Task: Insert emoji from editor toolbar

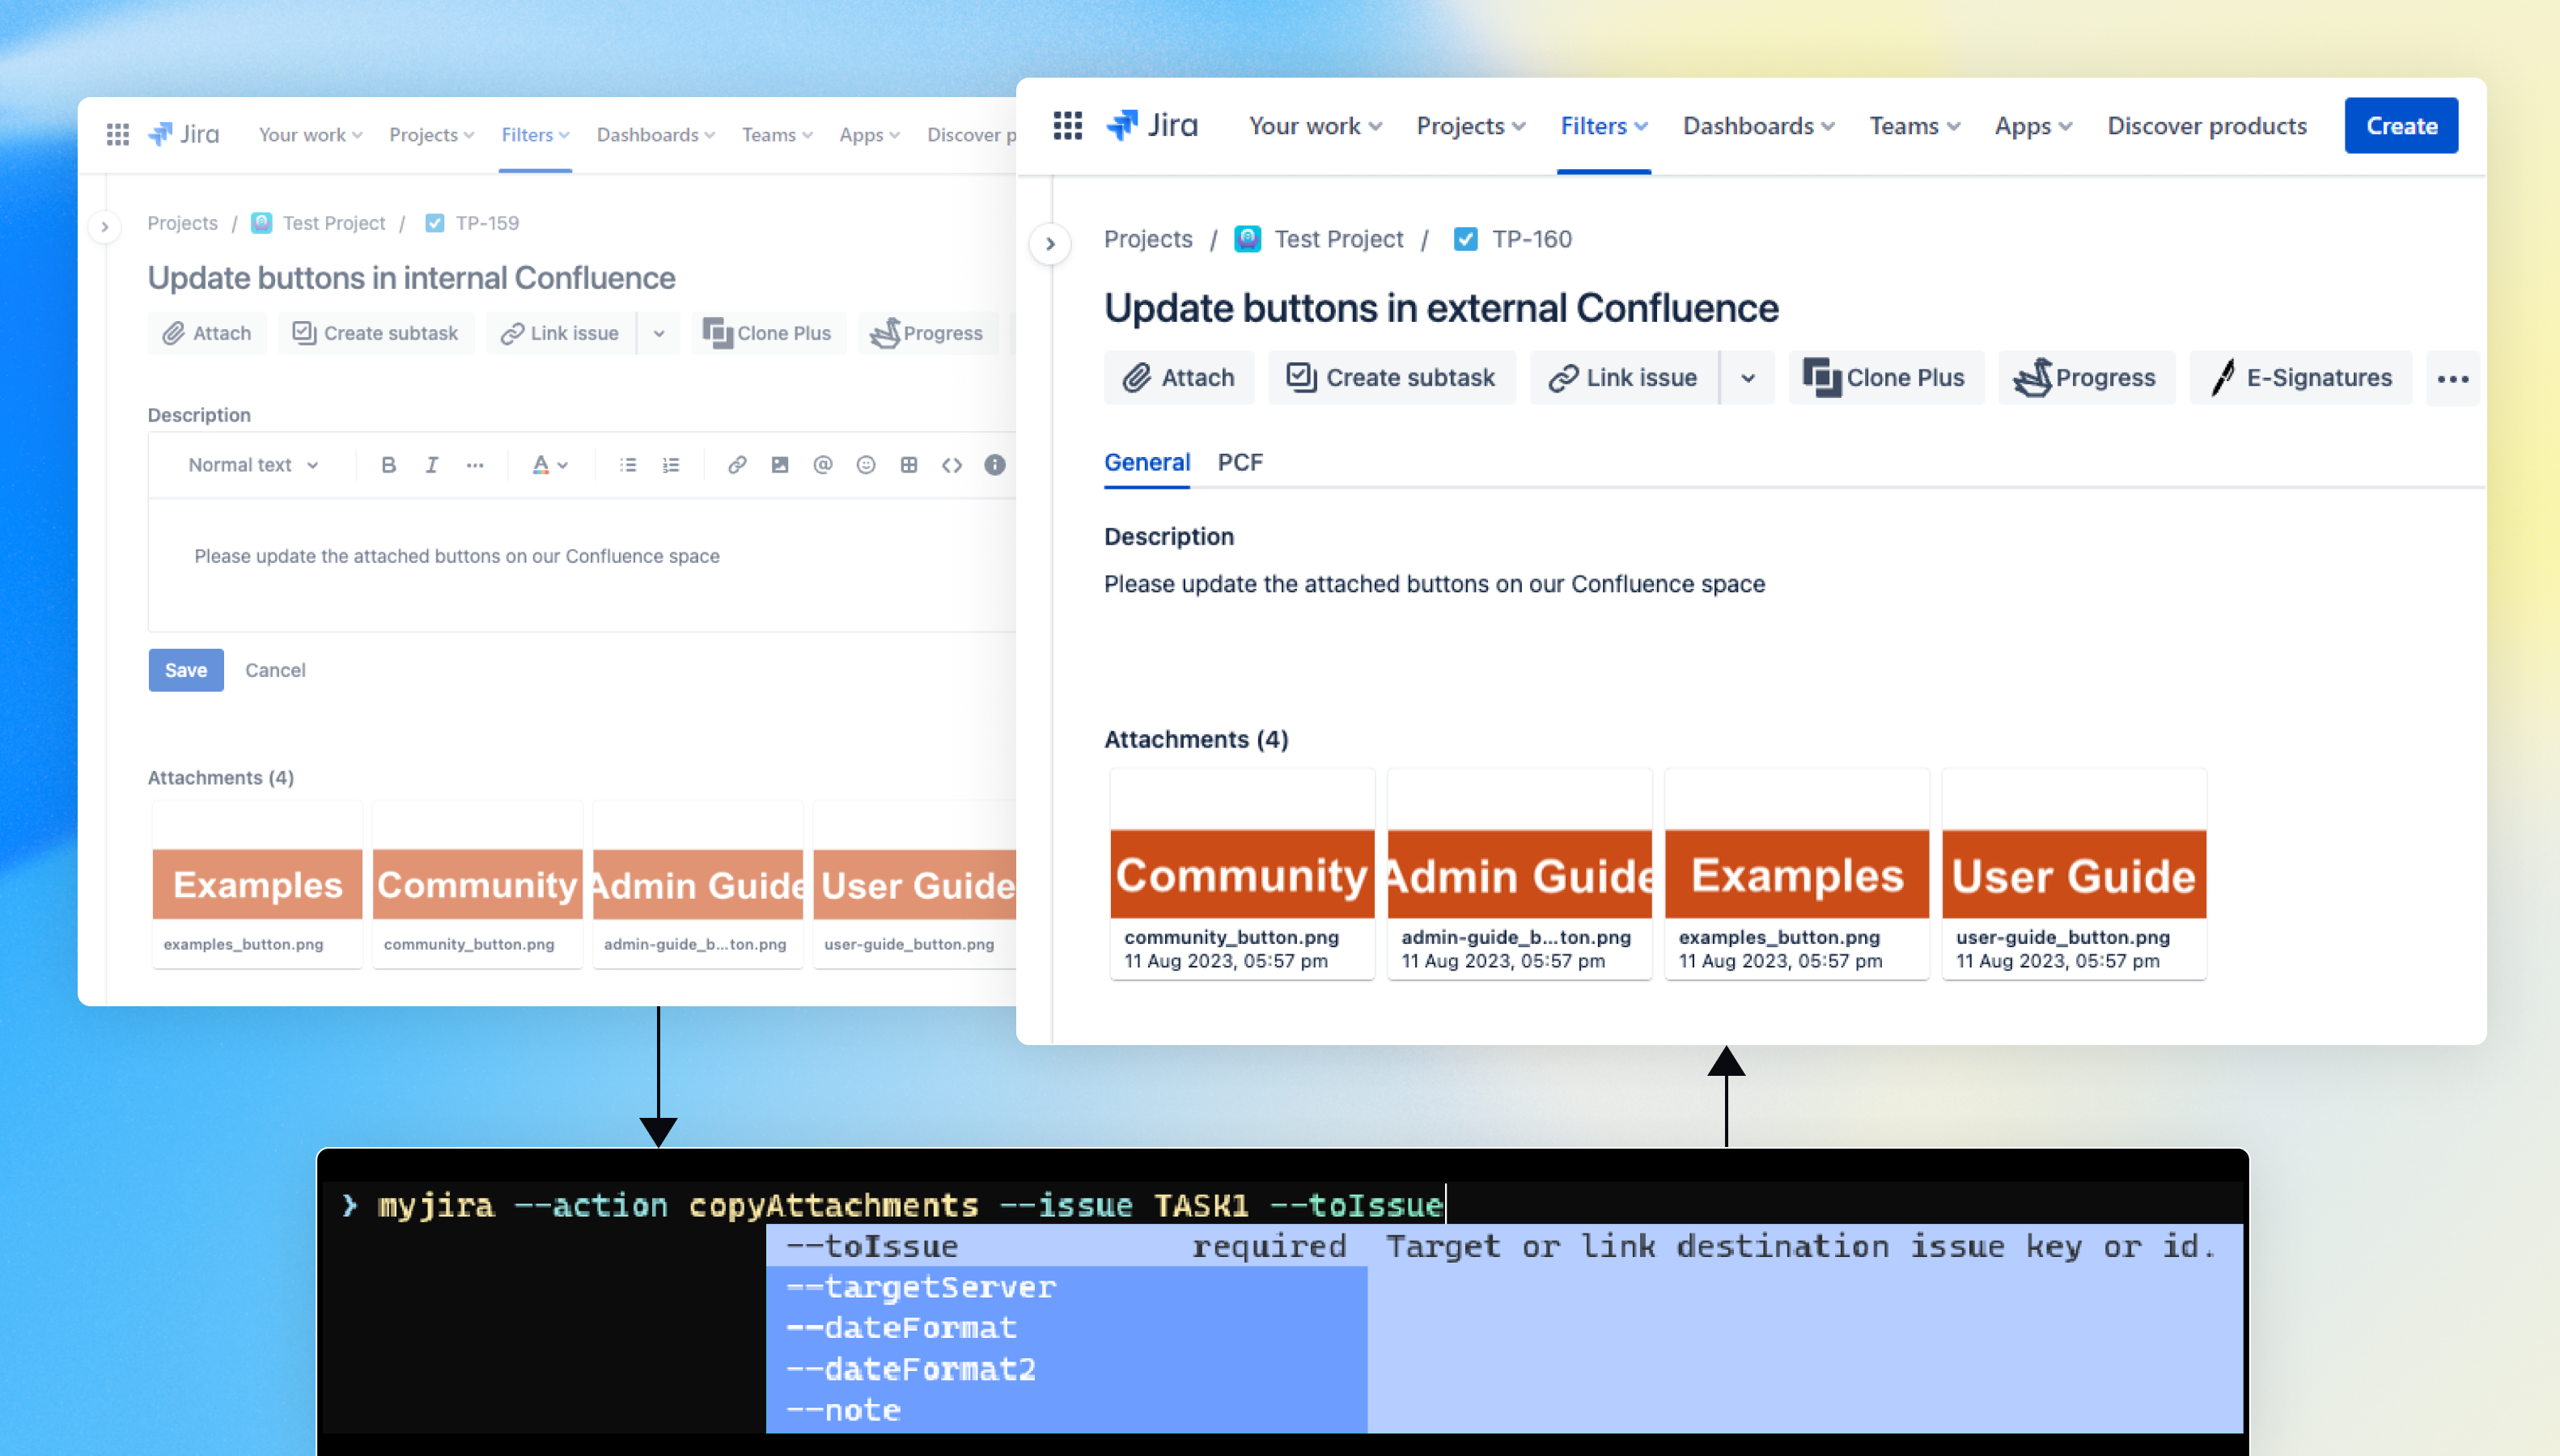Action: point(866,465)
